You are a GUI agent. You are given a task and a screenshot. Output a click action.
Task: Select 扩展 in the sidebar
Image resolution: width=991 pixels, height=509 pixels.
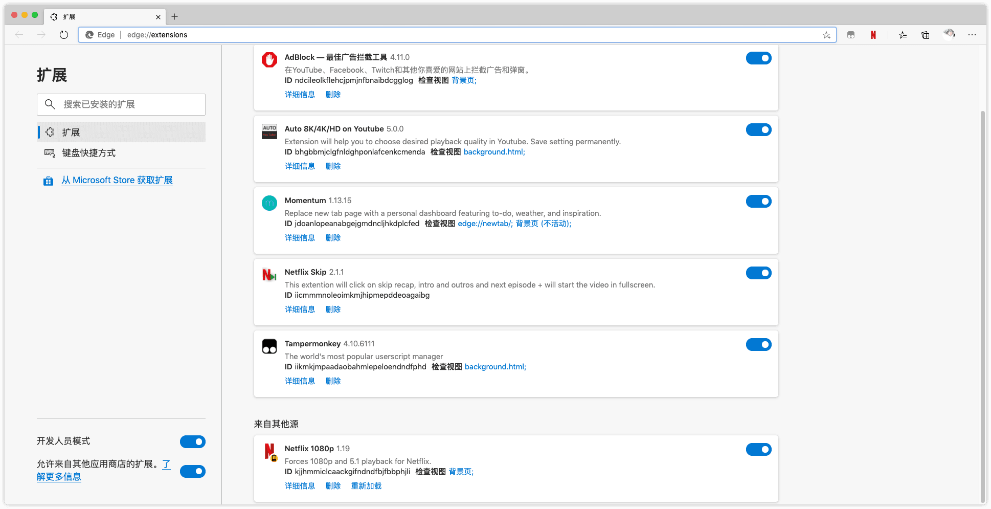[x=121, y=132]
